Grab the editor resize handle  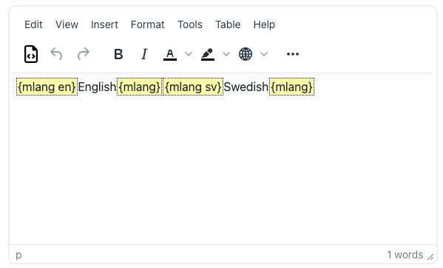pos(430,257)
